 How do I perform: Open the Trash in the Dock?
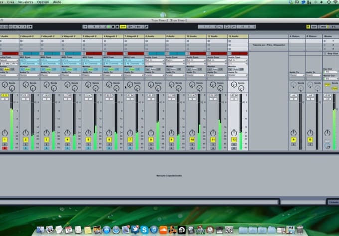coord(300,230)
